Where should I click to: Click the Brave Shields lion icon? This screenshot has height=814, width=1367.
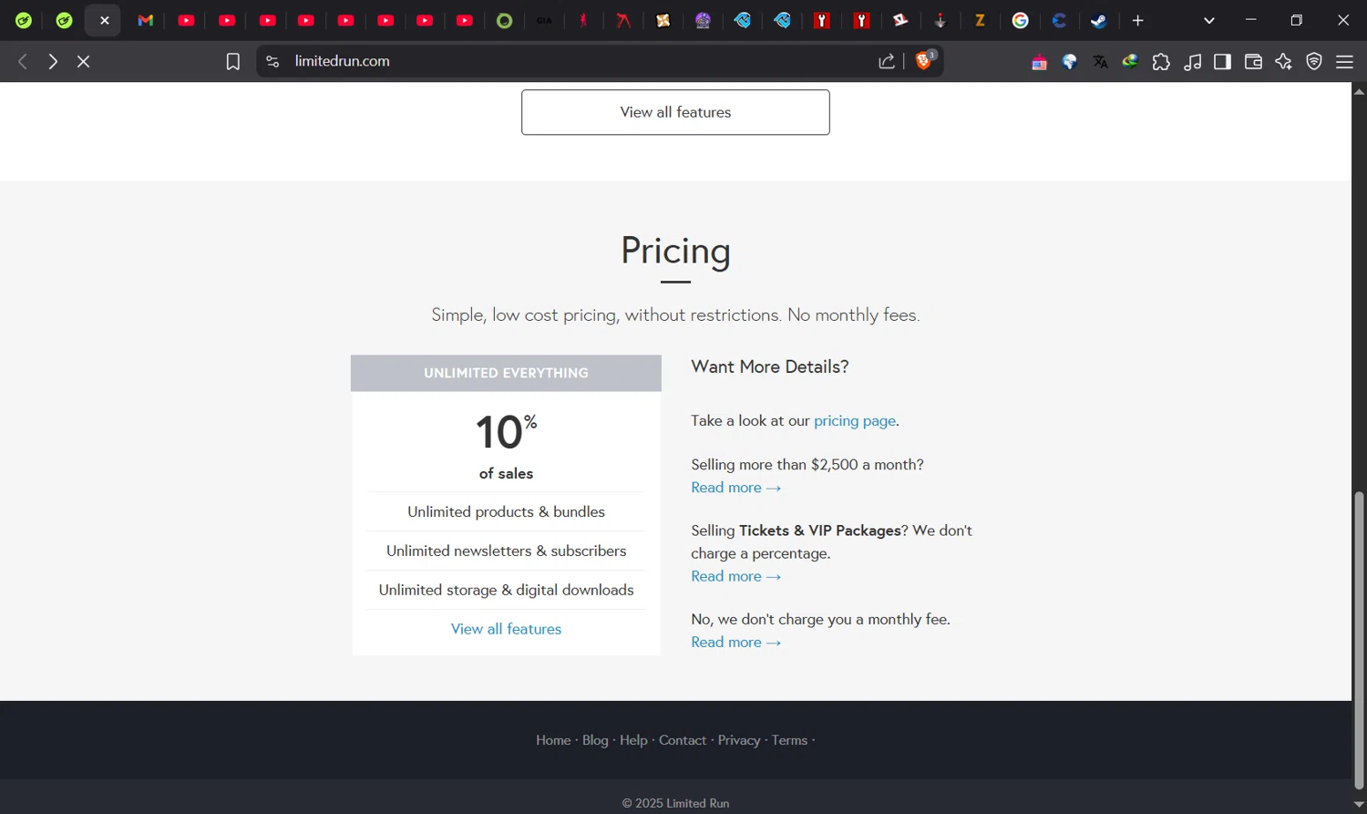pos(923,61)
